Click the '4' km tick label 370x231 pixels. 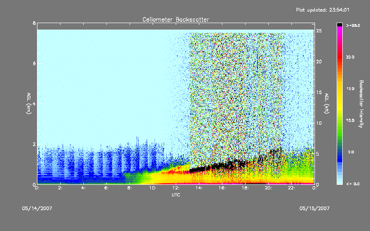tap(34, 103)
